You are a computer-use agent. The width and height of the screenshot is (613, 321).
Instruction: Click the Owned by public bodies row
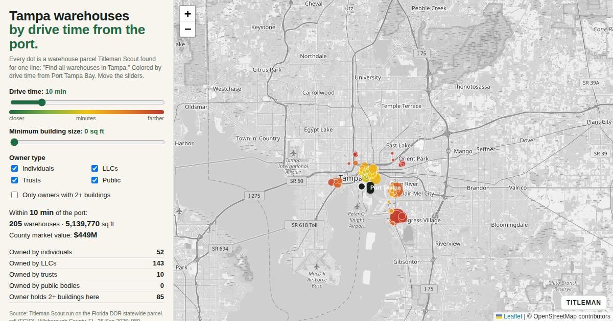tap(87, 286)
